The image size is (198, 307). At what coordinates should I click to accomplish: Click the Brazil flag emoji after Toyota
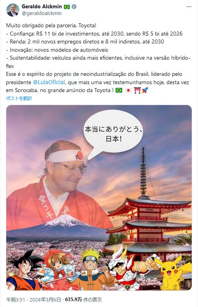[x=119, y=90]
